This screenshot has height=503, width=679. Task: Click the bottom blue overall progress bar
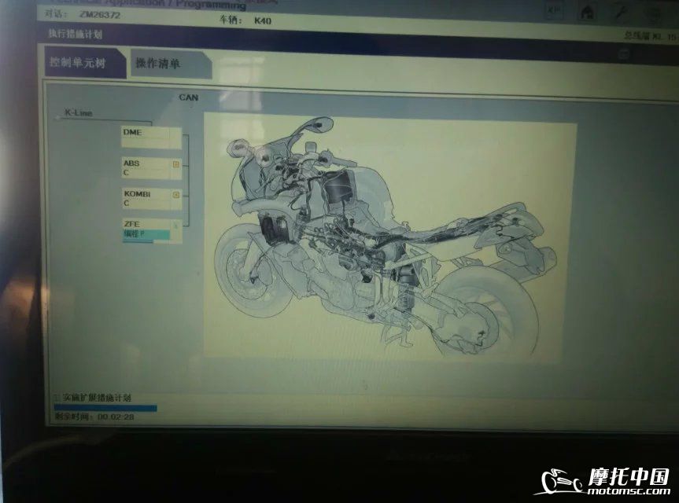(x=105, y=408)
